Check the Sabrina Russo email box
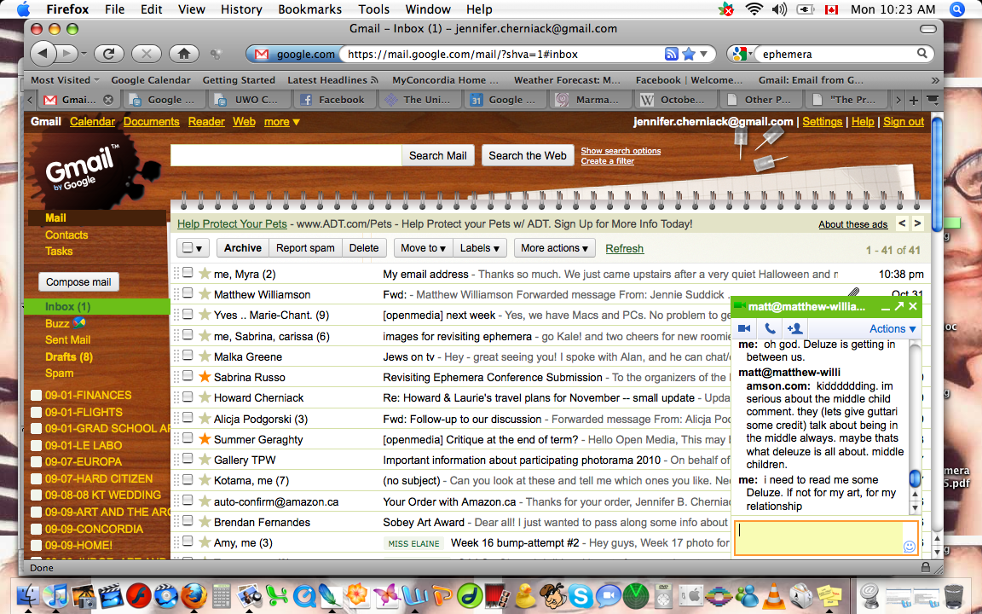This screenshot has height=614, width=982. 188,377
